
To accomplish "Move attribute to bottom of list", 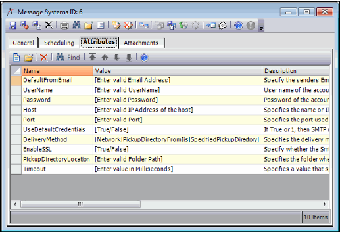I will coord(129,58).
